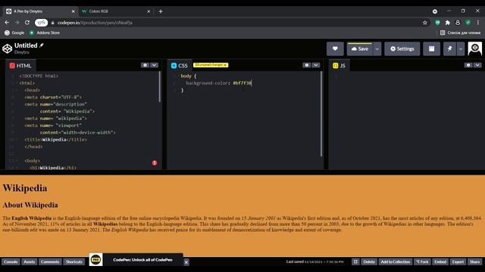Open JS editor gear settings
The image size is (485, 272).
[468, 65]
